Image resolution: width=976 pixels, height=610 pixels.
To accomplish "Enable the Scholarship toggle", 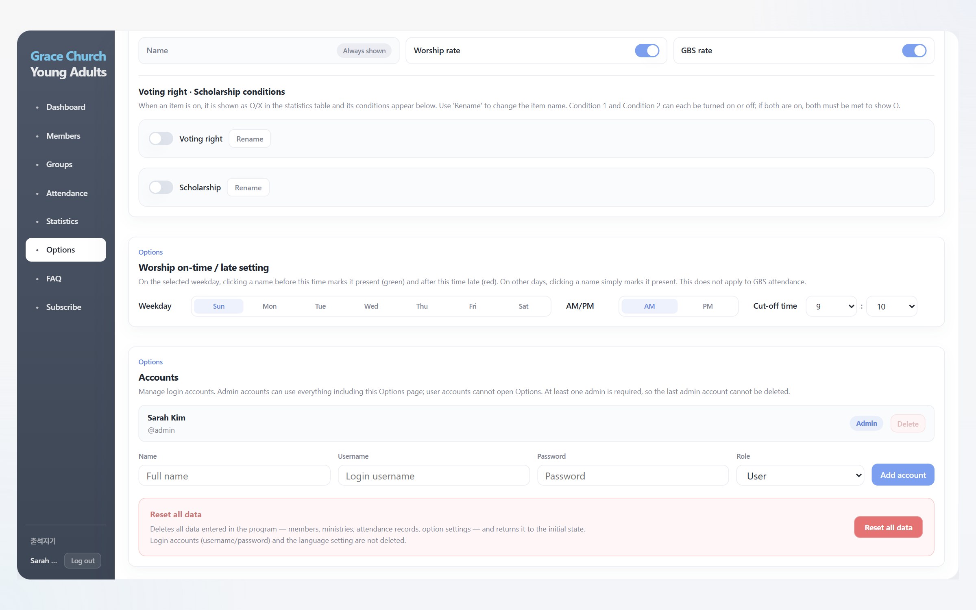I will 161,187.
